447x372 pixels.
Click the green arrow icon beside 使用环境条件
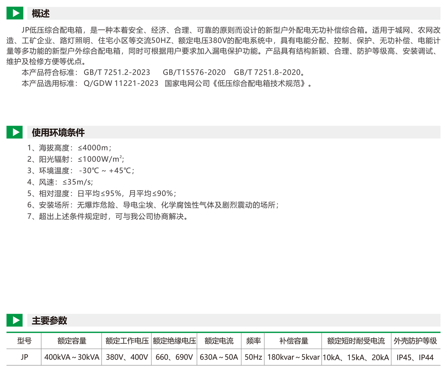click(15, 132)
